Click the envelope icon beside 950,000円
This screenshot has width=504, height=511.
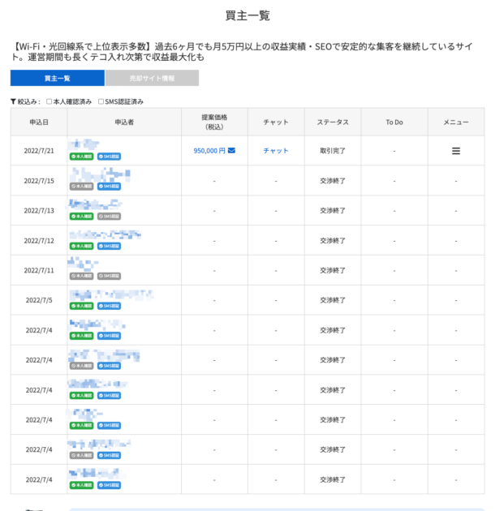pos(231,151)
